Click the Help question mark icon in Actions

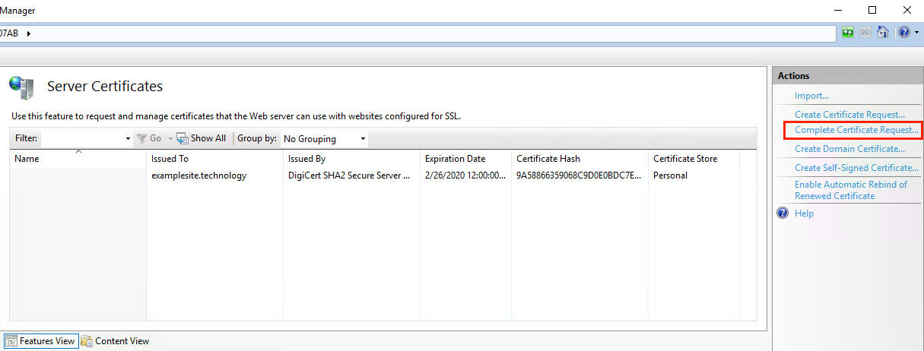click(783, 213)
